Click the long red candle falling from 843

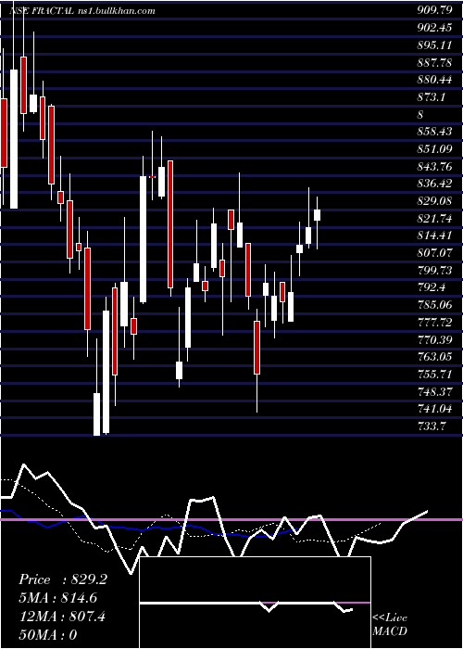(x=169, y=224)
